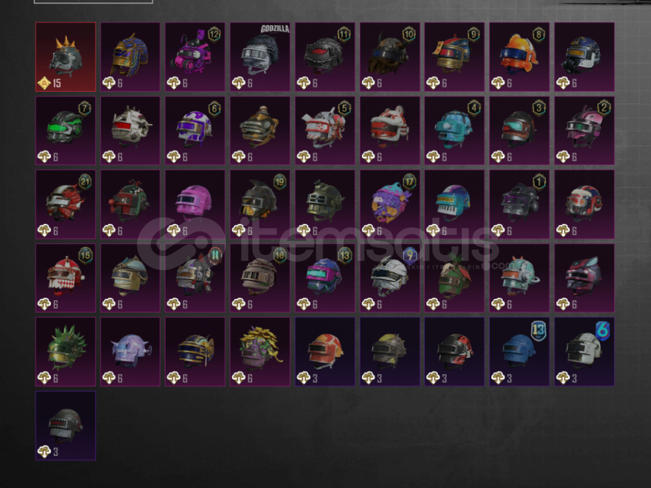
Task: Pick the pink bunny helmet with badge 12
Action: pos(195,57)
